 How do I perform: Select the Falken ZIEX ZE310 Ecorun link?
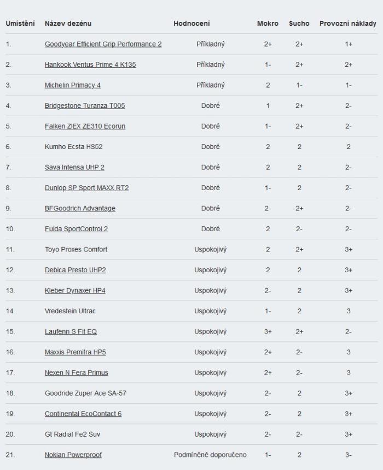(85, 126)
